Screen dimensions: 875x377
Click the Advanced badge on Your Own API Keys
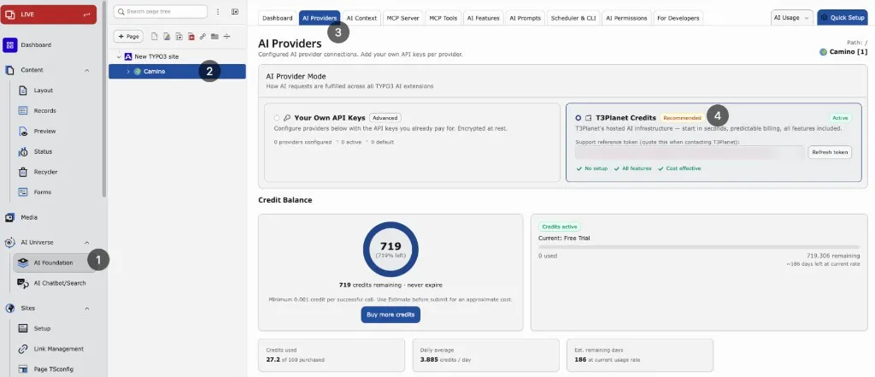[385, 118]
